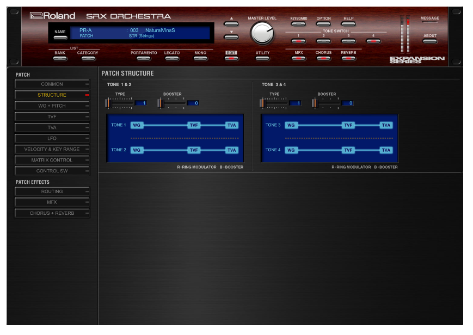The width and height of the screenshot is (473, 335).
Task: Click the Tone 4 TVA block
Action: [x=386, y=150]
